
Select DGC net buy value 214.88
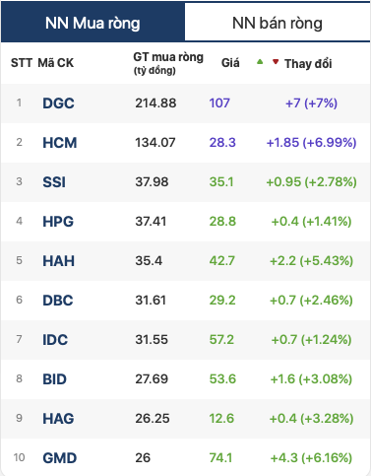[x=155, y=103]
